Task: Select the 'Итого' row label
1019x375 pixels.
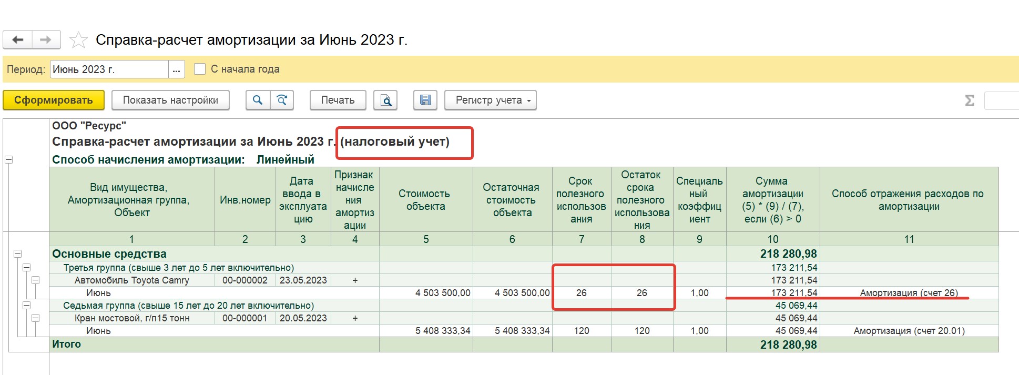Action: pos(66,344)
